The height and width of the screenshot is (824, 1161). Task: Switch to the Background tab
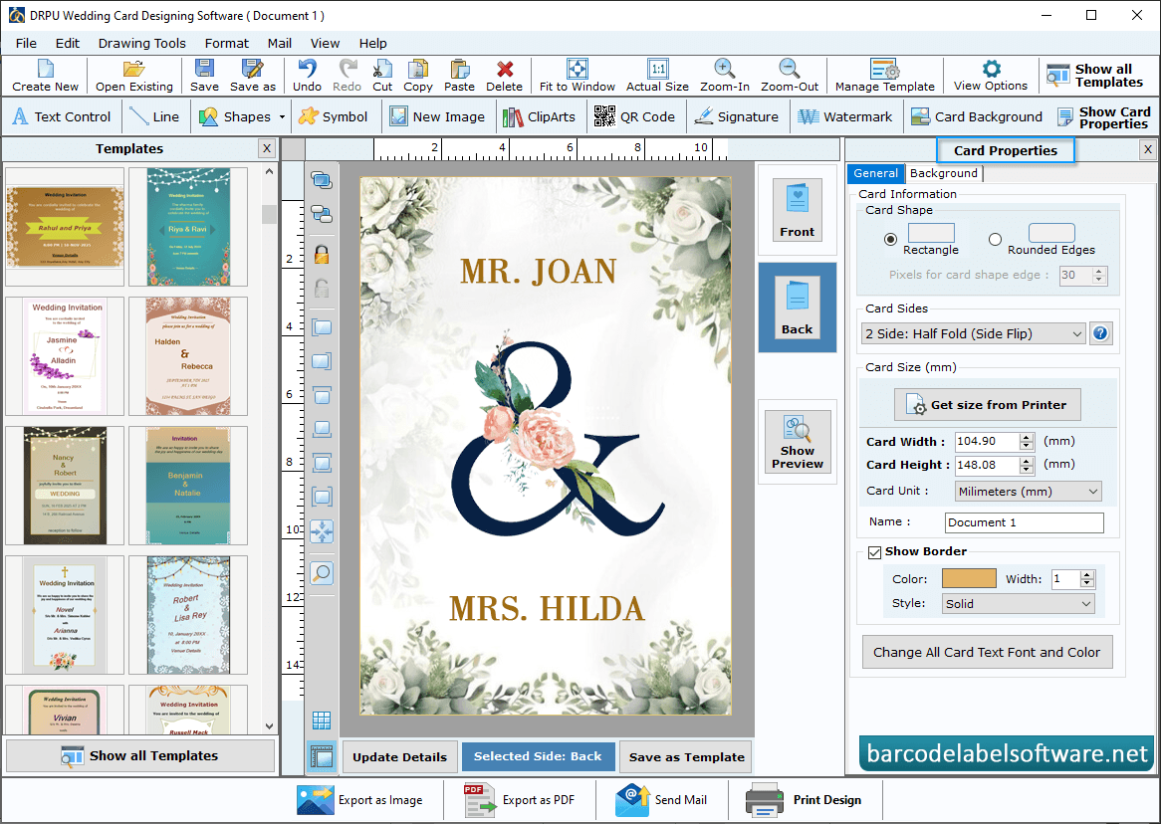943,173
